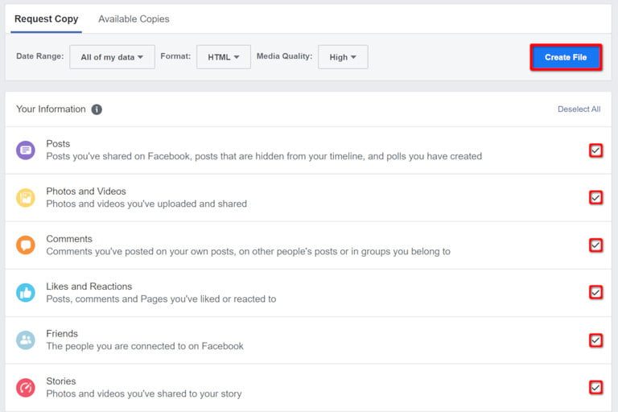The width and height of the screenshot is (618, 412).
Task: Click the Deselect All link
Action: click(x=579, y=109)
